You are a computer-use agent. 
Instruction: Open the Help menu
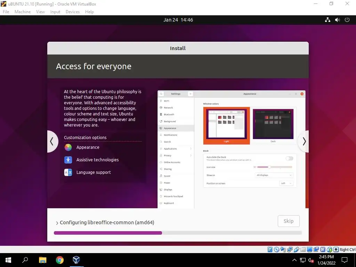tap(89, 12)
